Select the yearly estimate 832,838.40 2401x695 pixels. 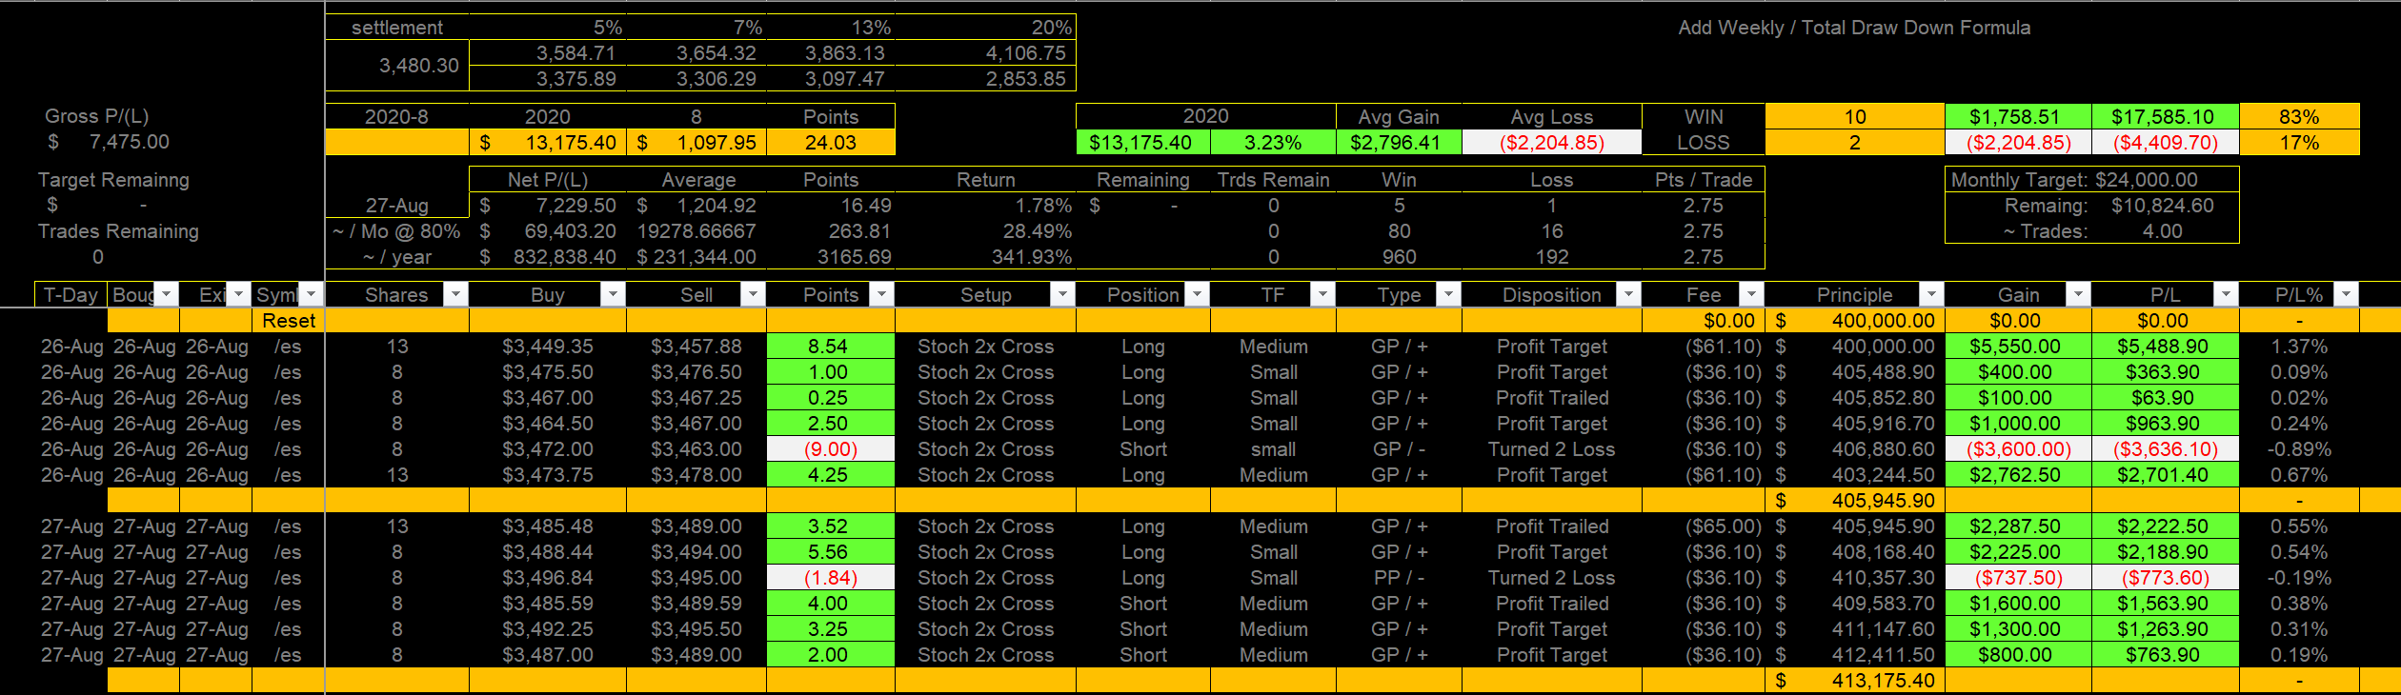[x=548, y=257]
